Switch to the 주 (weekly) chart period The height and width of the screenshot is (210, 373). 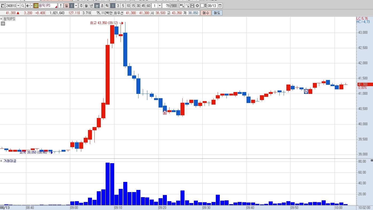click(81, 6)
